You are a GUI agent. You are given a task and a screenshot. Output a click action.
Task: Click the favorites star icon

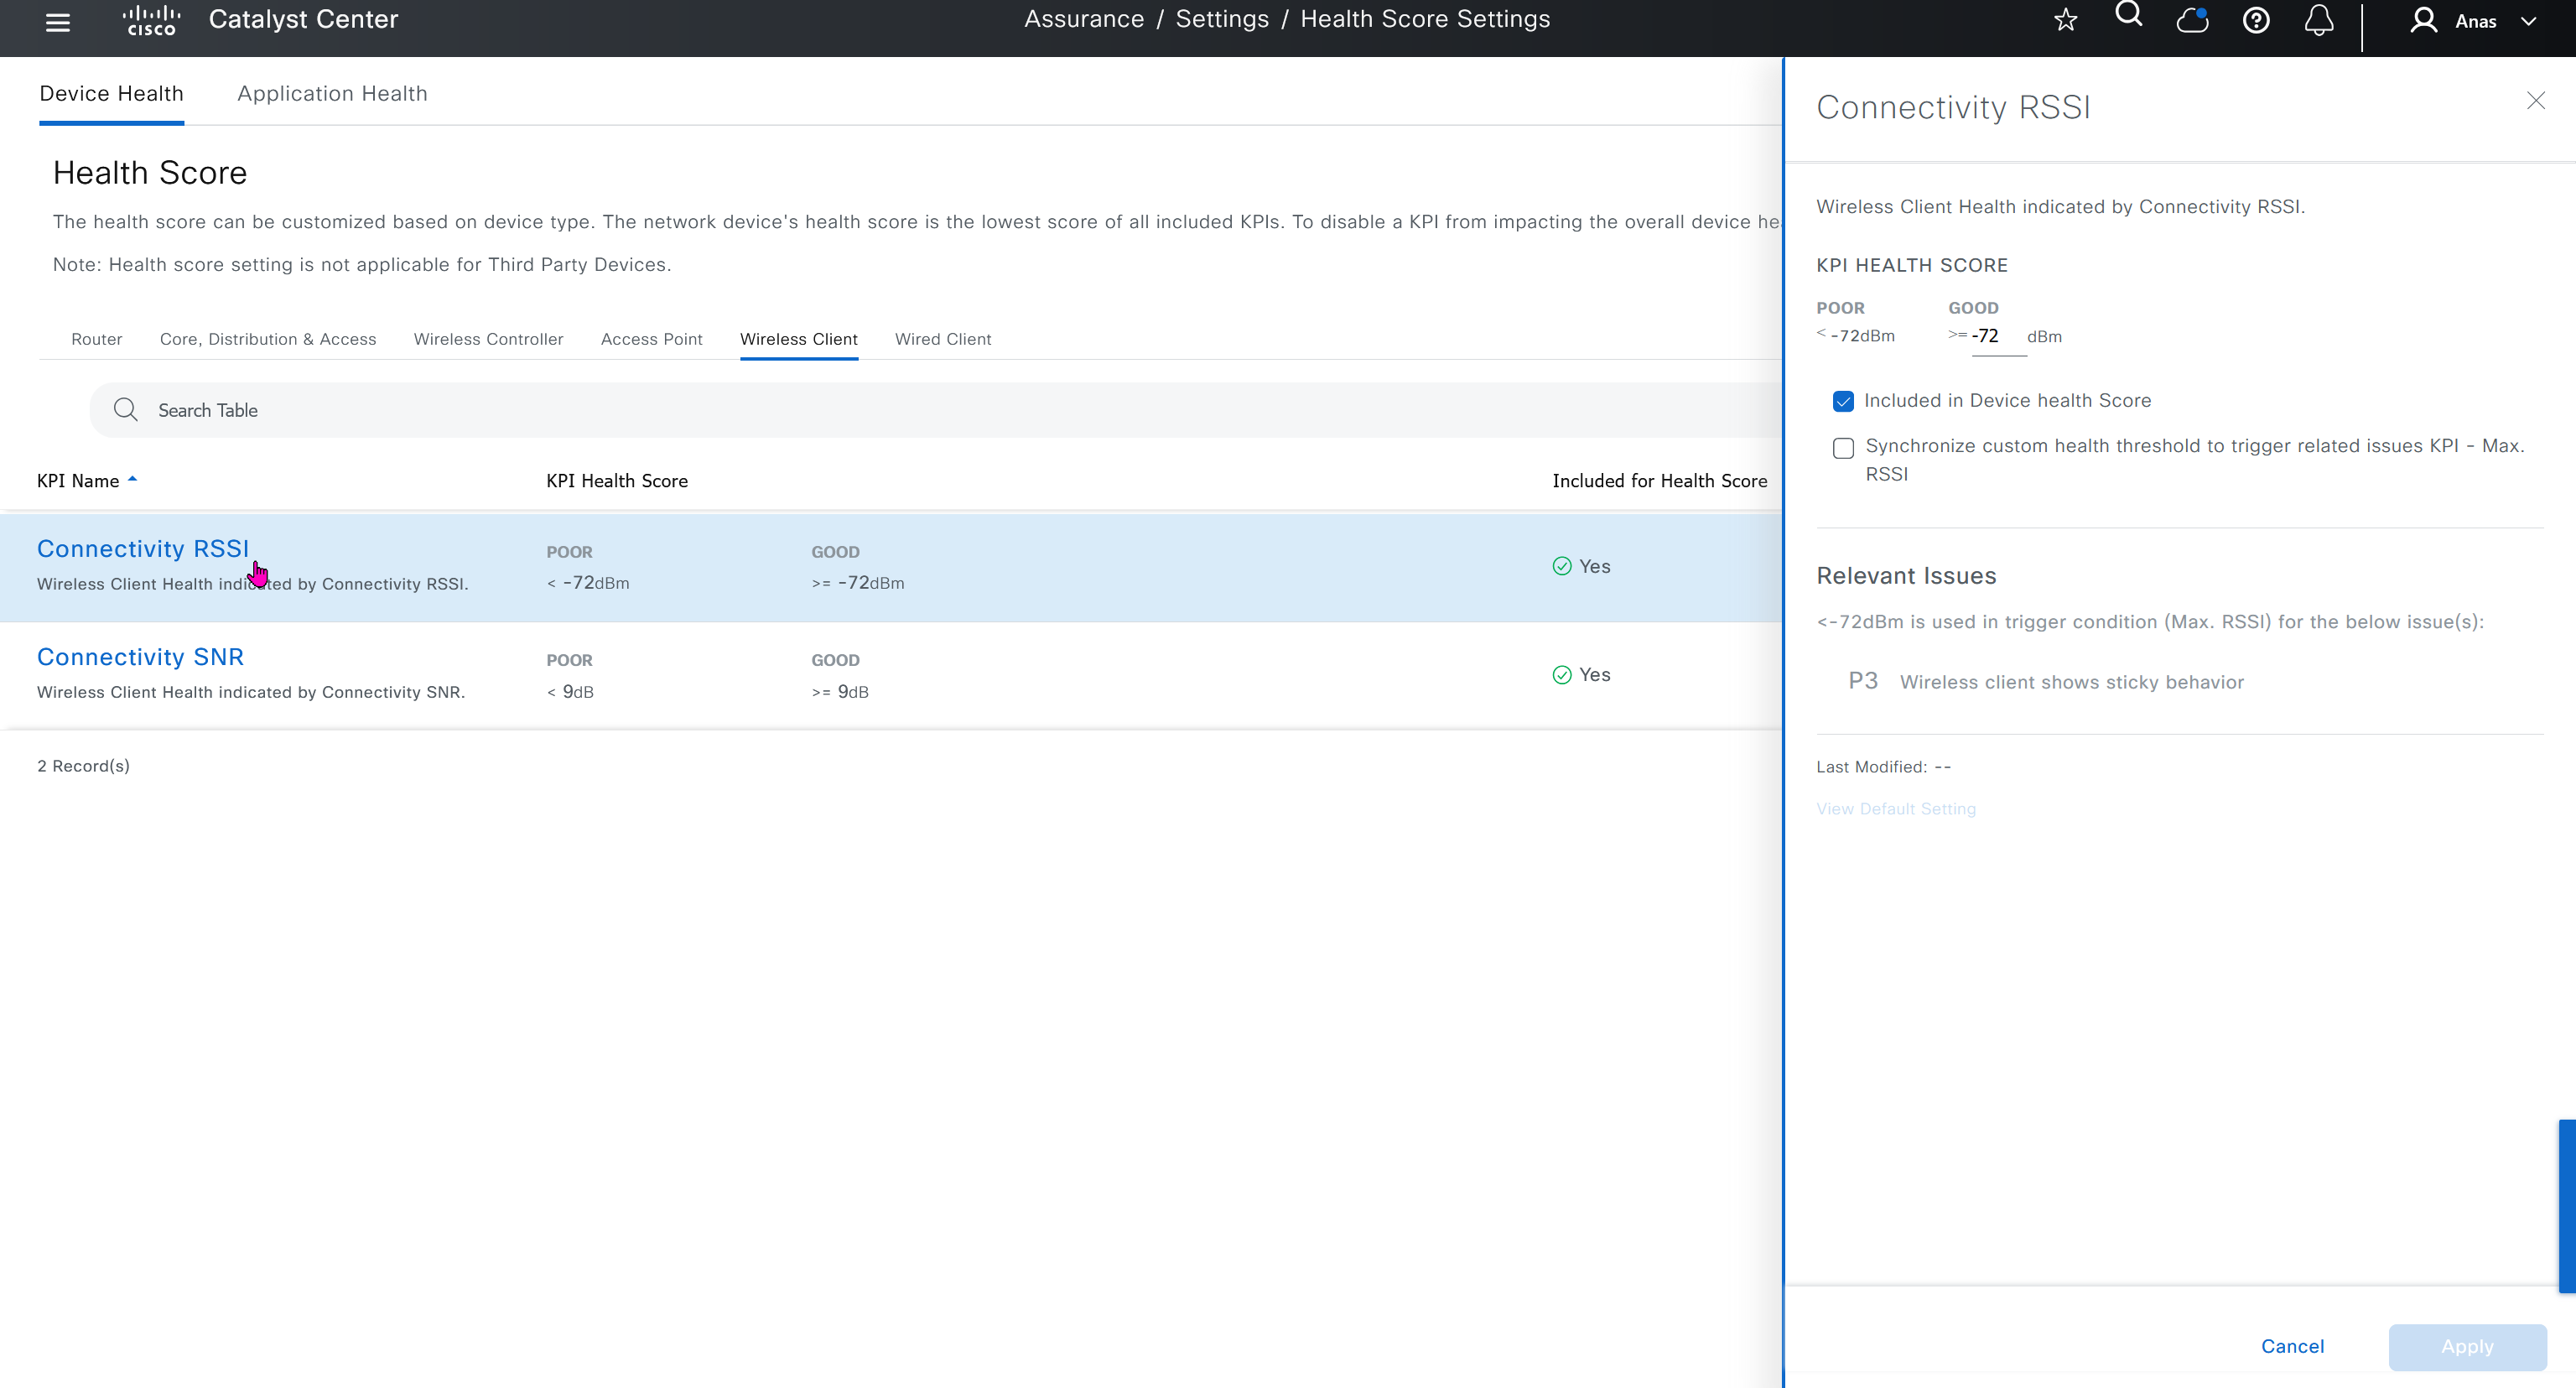click(2066, 20)
